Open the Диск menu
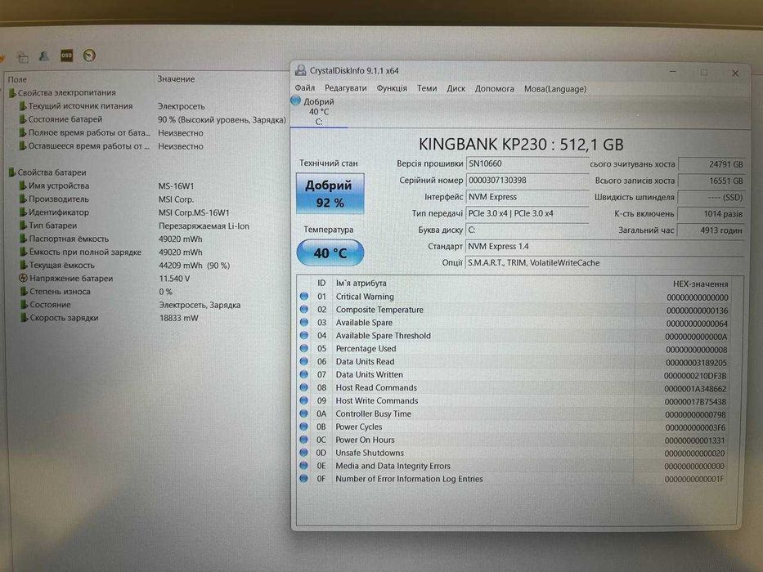This screenshot has width=763, height=572. click(x=456, y=88)
